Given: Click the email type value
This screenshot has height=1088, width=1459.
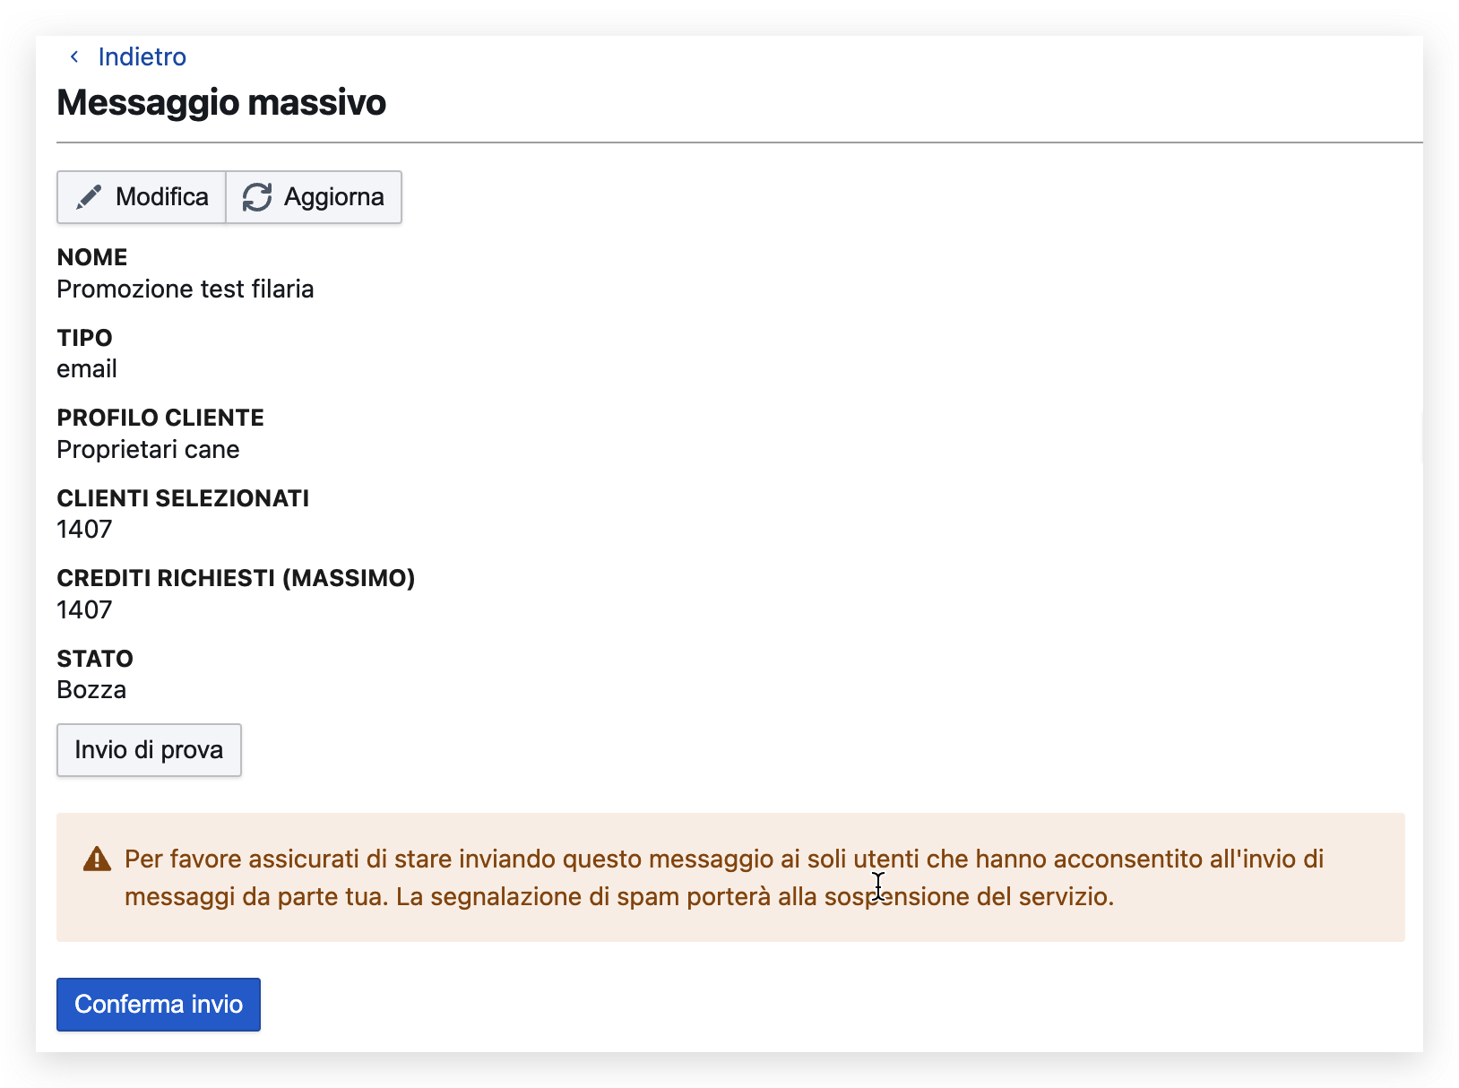Looking at the screenshot, I should 87,369.
